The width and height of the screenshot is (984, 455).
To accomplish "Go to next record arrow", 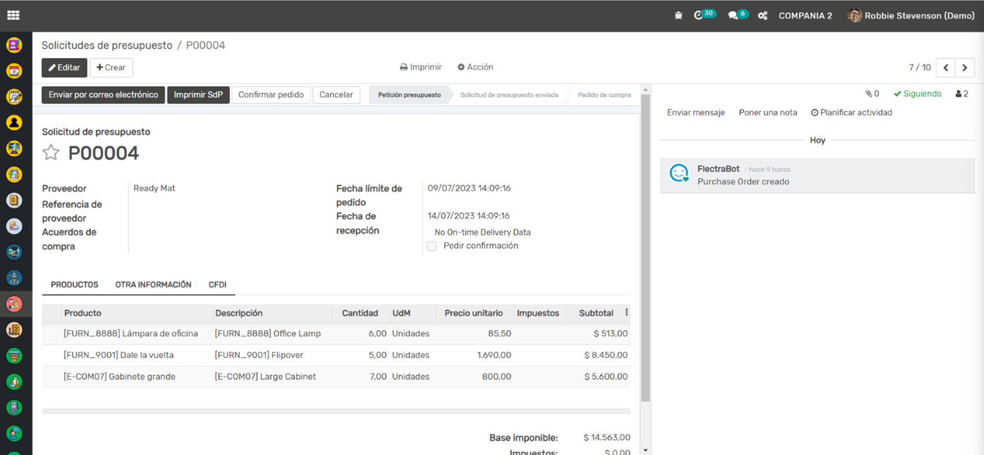I will click(x=965, y=67).
